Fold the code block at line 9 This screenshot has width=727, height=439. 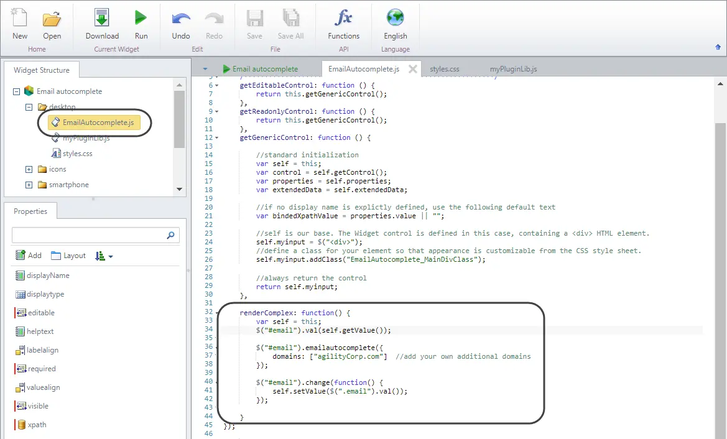coord(216,111)
